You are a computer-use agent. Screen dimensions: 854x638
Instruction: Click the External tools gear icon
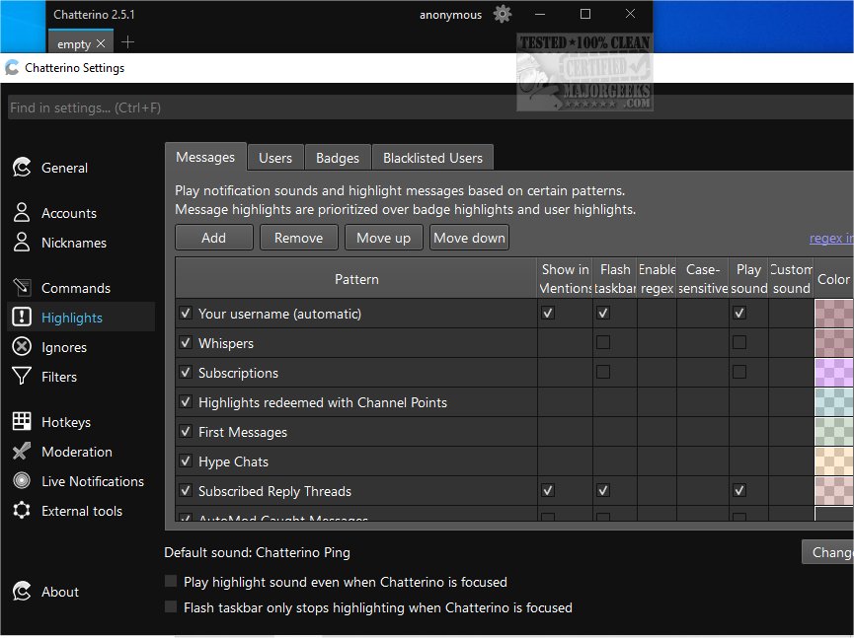tap(22, 511)
